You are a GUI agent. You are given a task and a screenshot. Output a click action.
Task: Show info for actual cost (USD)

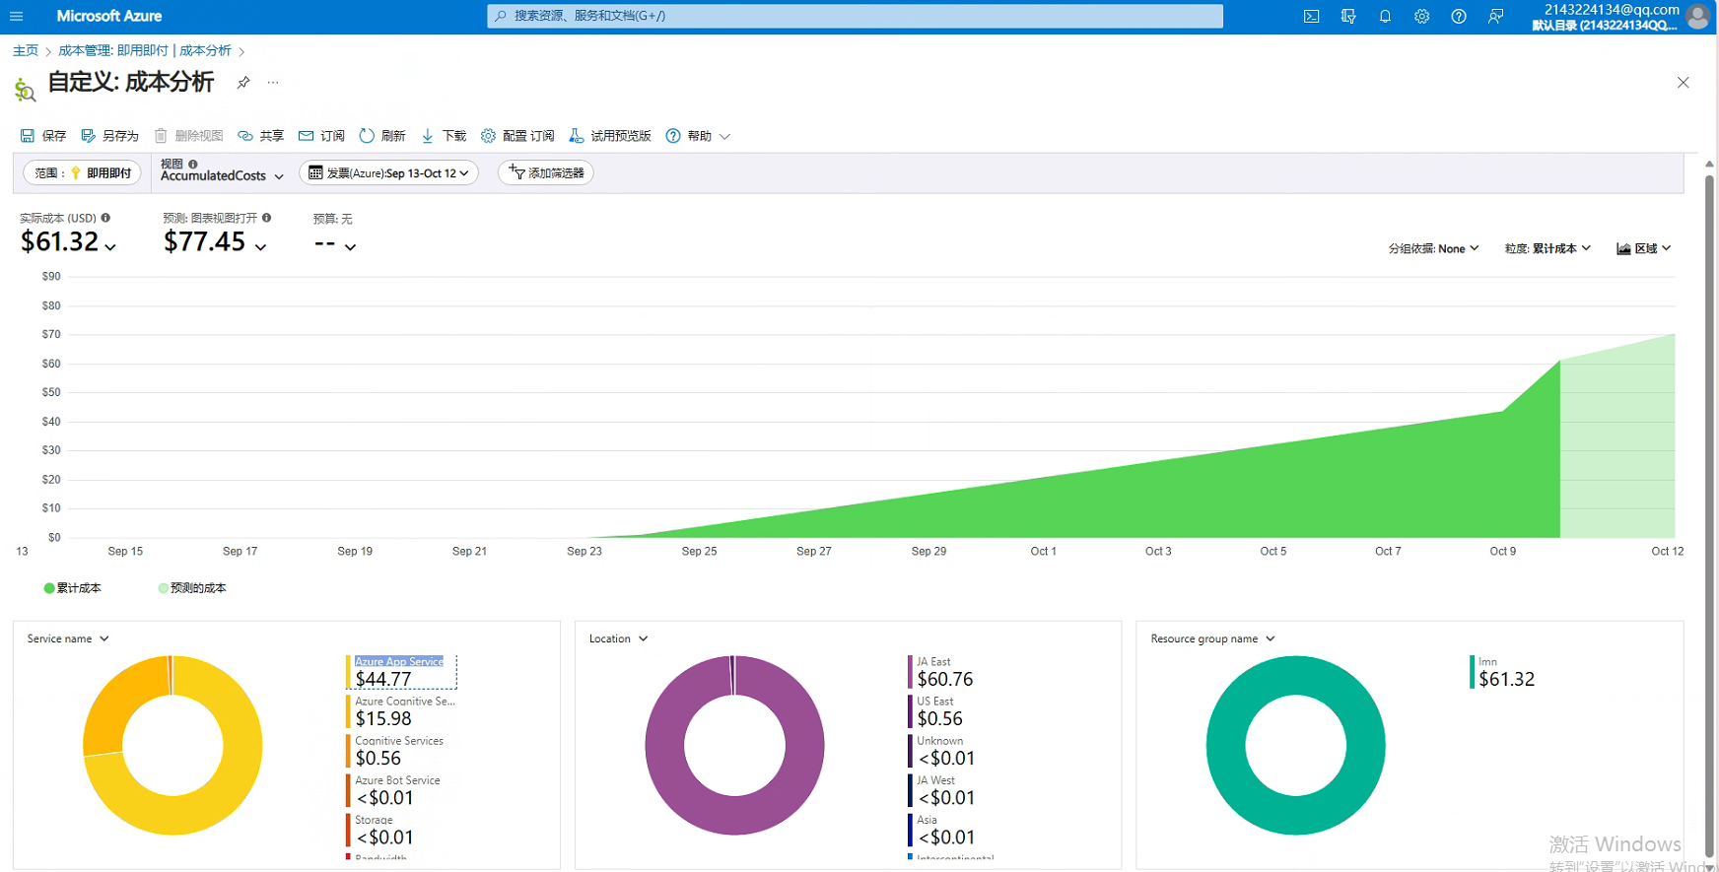tap(105, 218)
